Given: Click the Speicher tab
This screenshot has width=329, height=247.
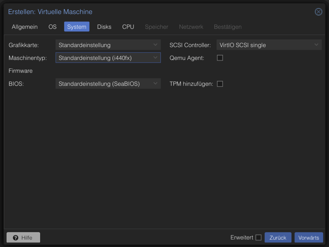Looking at the screenshot, I should [x=156, y=27].
